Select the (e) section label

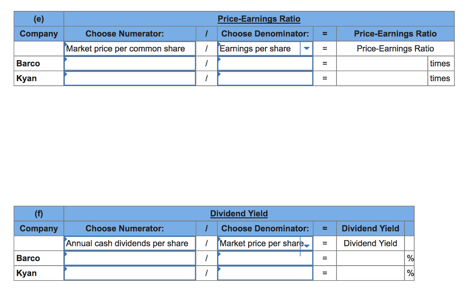39,19
